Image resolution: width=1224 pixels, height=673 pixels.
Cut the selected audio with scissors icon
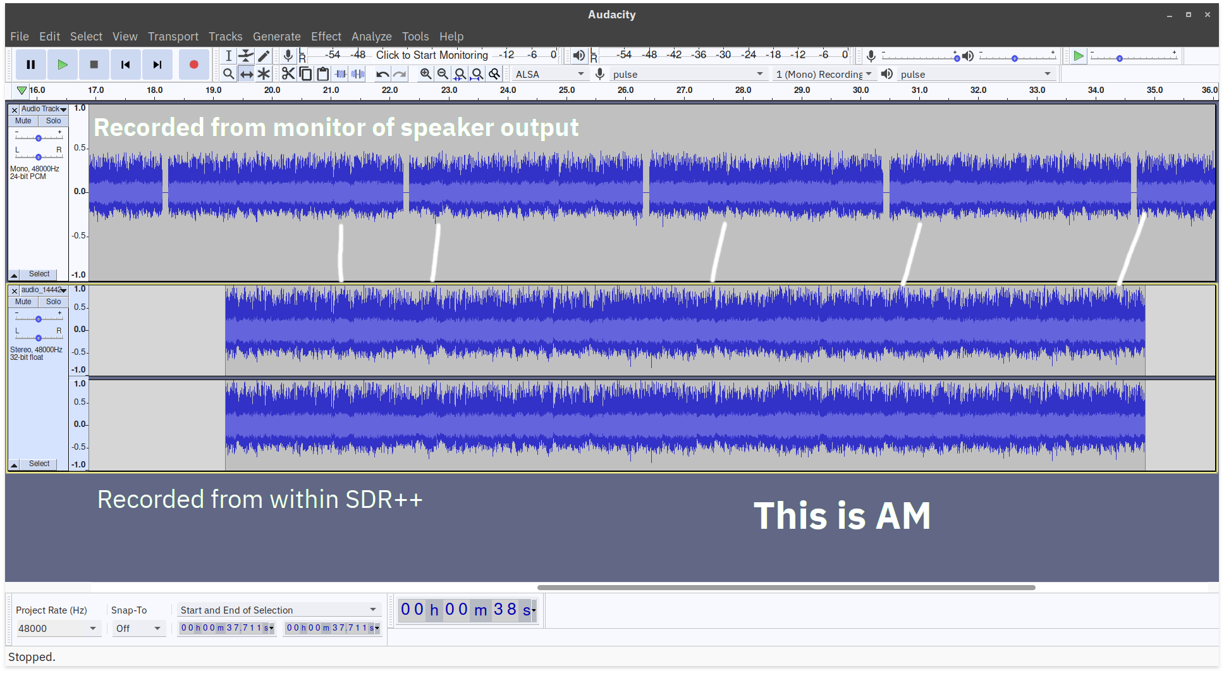tap(288, 74)
